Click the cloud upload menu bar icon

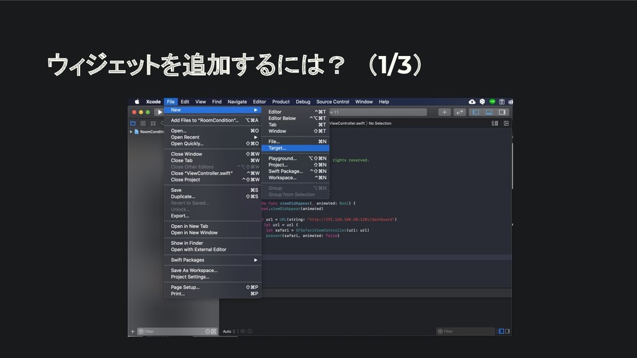point(472,102)
